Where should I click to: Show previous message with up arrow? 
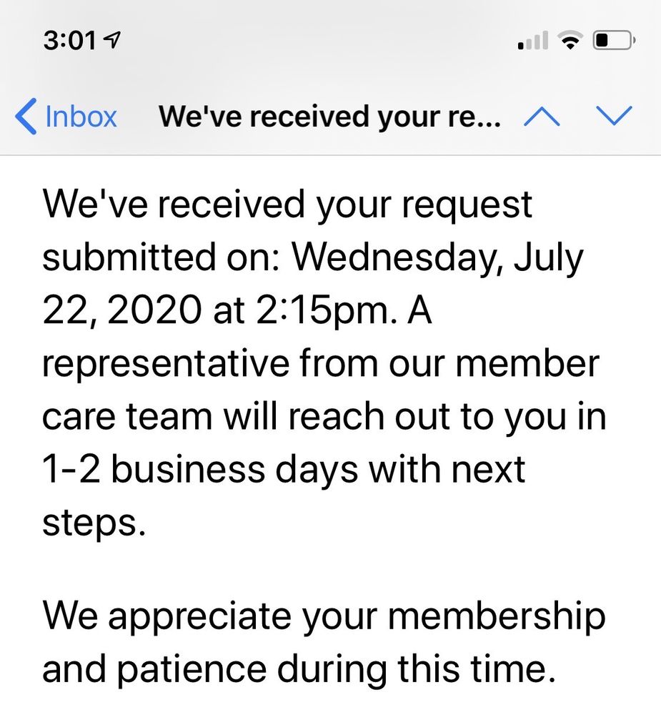(x=541, y=117)
